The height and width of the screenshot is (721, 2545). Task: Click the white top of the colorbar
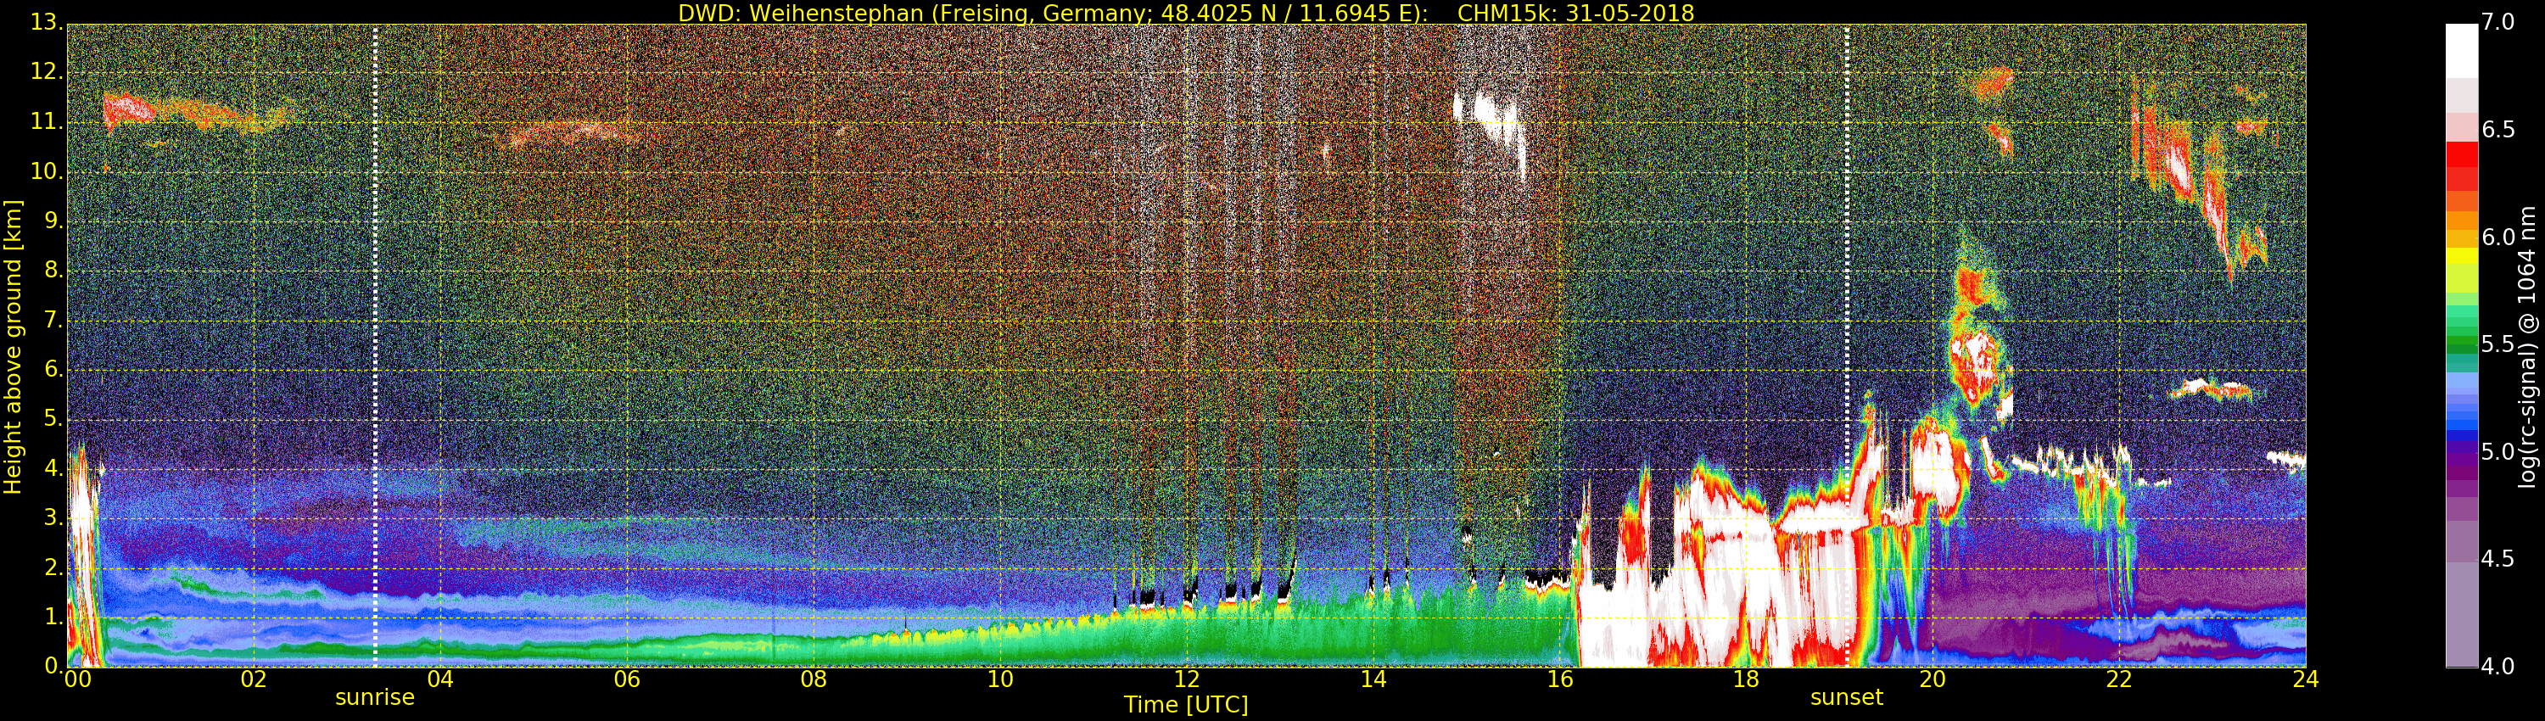(x=2461, y=49)
